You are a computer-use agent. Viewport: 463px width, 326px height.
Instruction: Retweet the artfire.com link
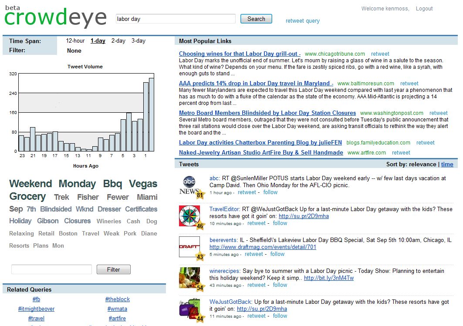click(401, 153)
